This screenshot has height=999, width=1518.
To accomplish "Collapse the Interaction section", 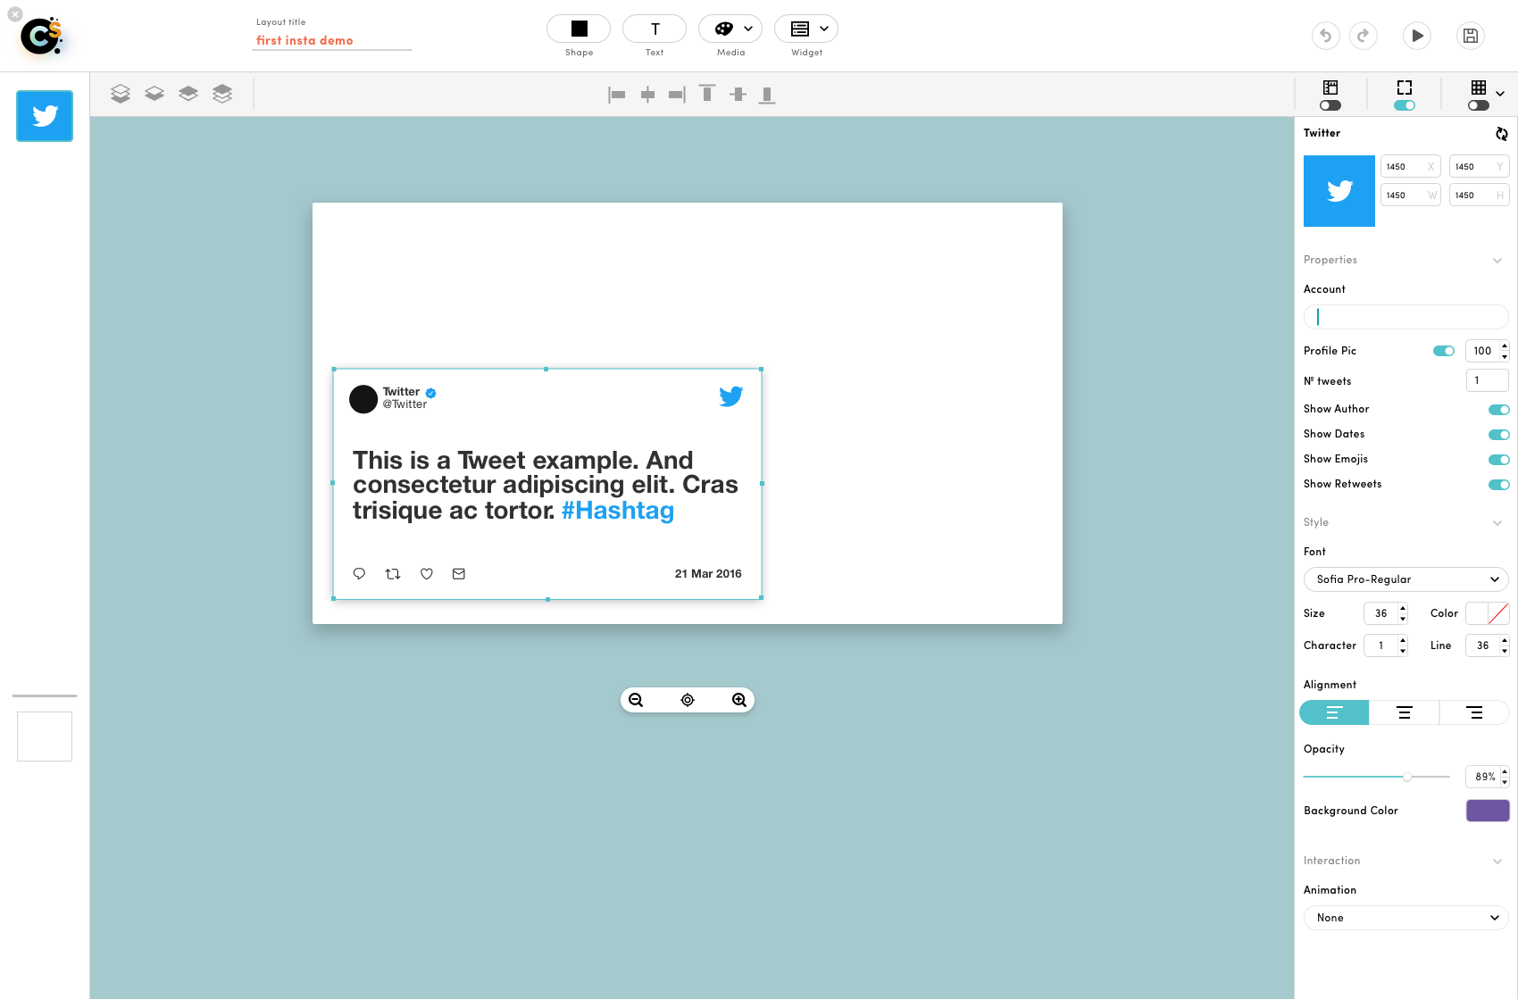I will point(1497,862).
